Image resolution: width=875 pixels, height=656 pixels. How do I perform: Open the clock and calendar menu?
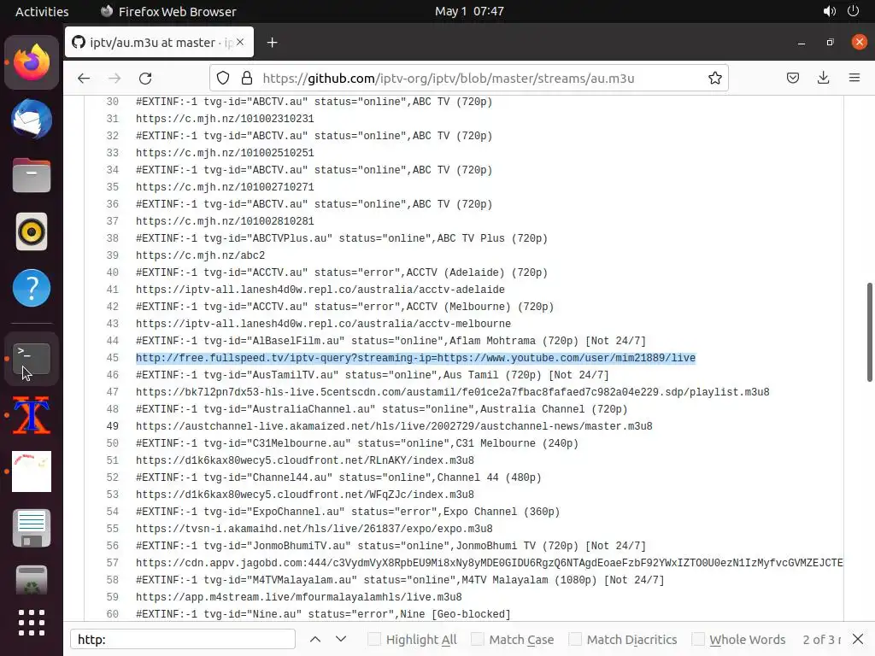coord(469,11)
